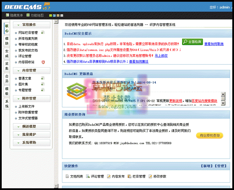234x190 pixels.
Task: Open 普通文章 menu item
Action: pos(25,78)
